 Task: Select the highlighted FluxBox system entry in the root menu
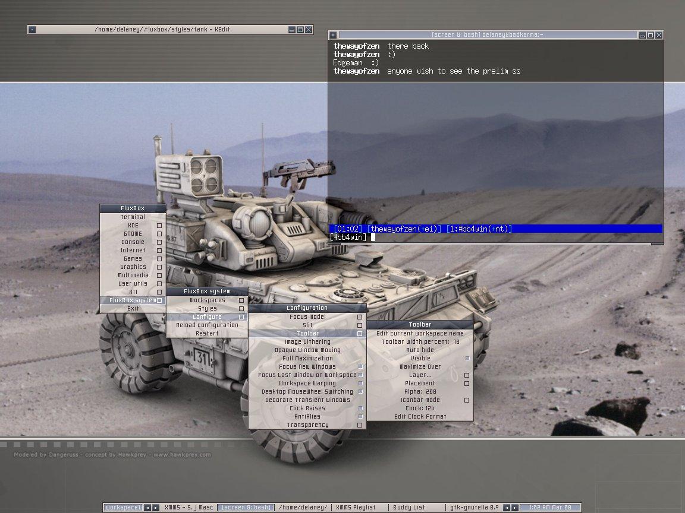click(x=133, y=300)
